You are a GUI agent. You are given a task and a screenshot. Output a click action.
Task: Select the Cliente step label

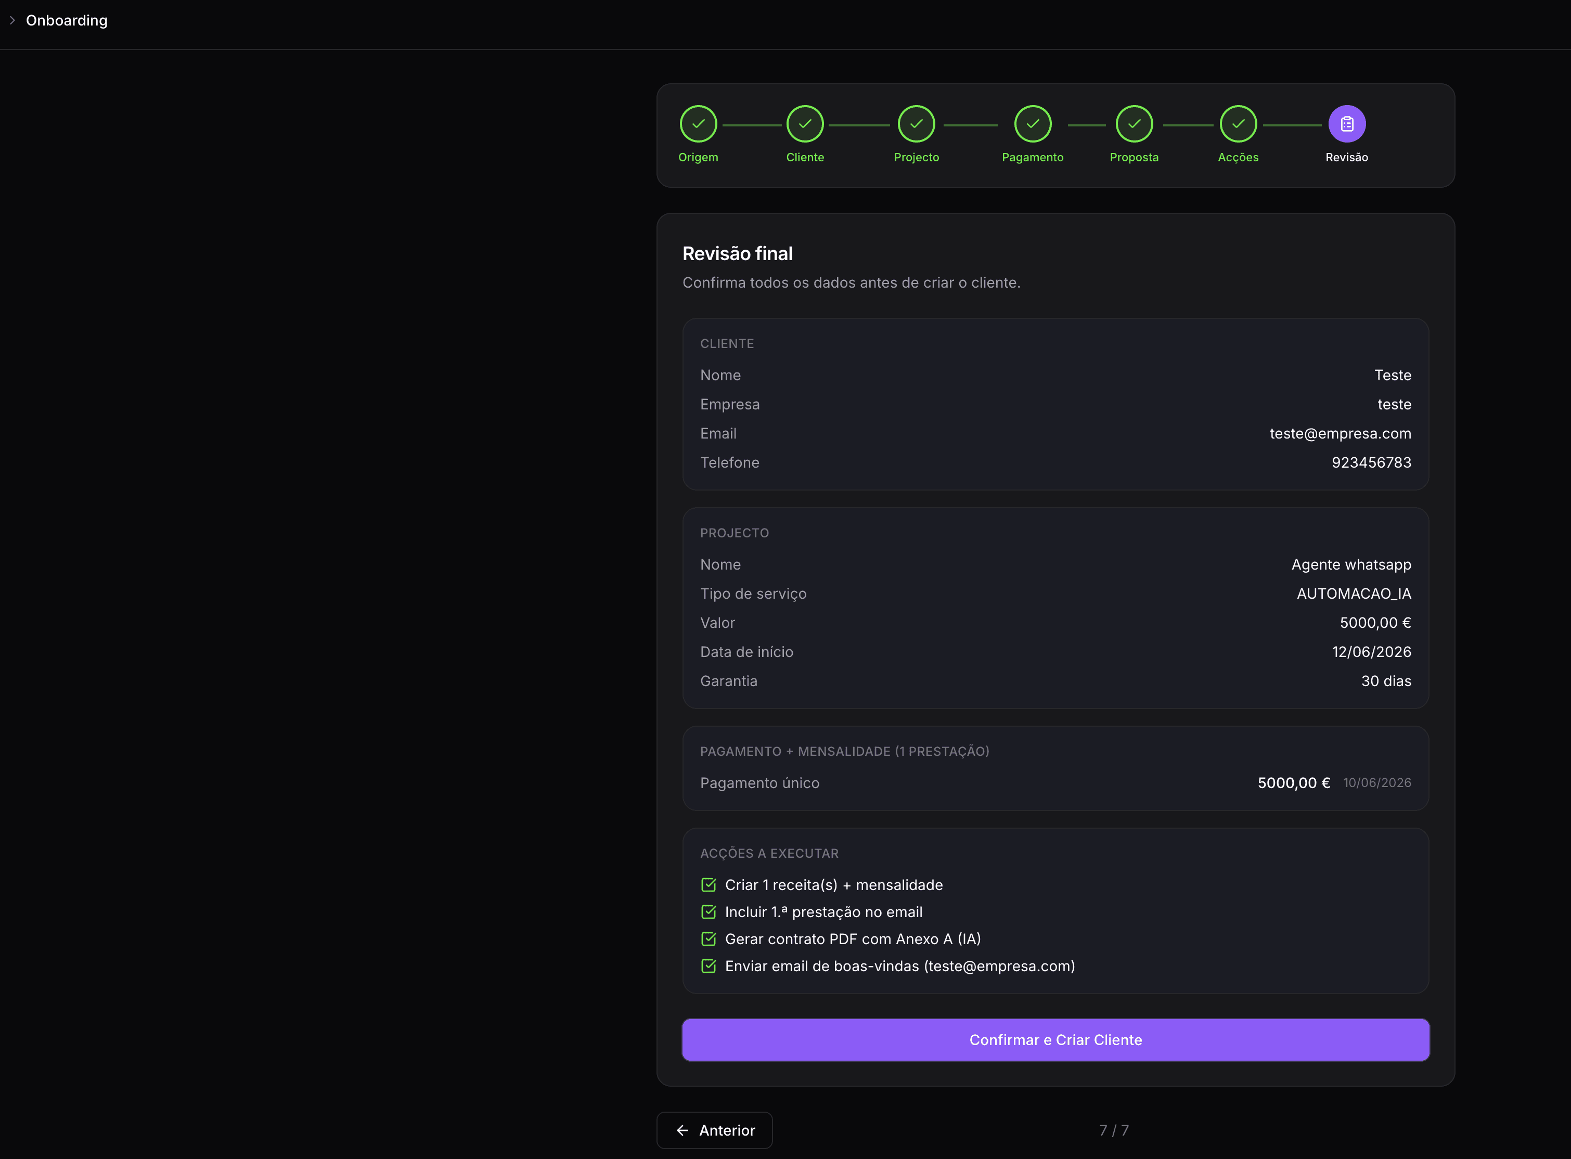[805, 157]
